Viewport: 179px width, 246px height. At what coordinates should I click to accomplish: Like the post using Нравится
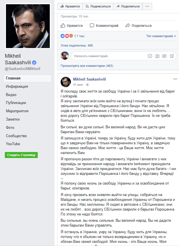click(72, 26)
